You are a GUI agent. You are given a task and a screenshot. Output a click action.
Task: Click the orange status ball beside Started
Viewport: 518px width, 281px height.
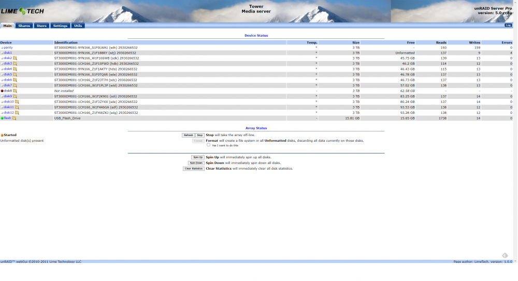2,135
